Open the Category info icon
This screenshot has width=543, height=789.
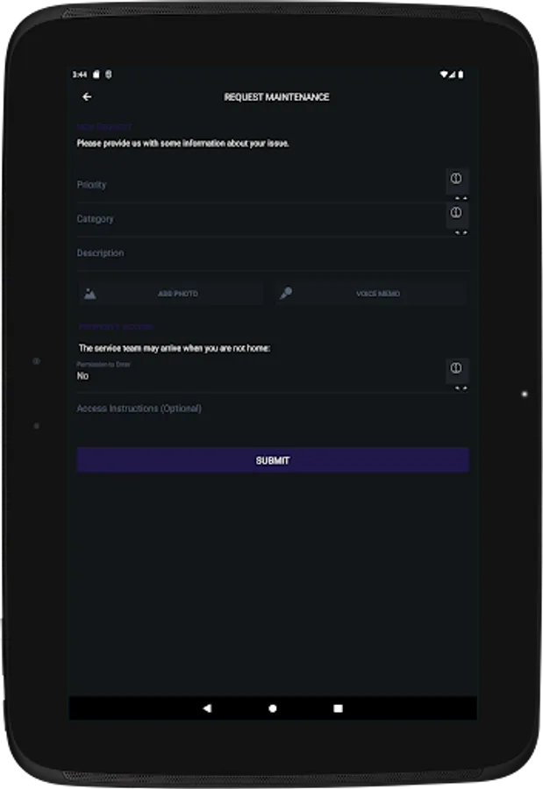pyautogui.click(x=456, y=213)
